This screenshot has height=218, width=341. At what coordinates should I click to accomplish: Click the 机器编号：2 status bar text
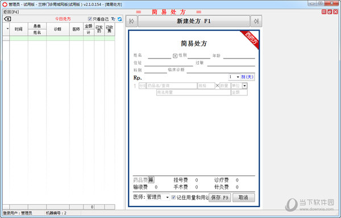pos(56,213)
